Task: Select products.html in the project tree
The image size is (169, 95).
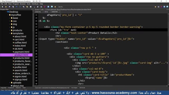Action: point(22,58)
